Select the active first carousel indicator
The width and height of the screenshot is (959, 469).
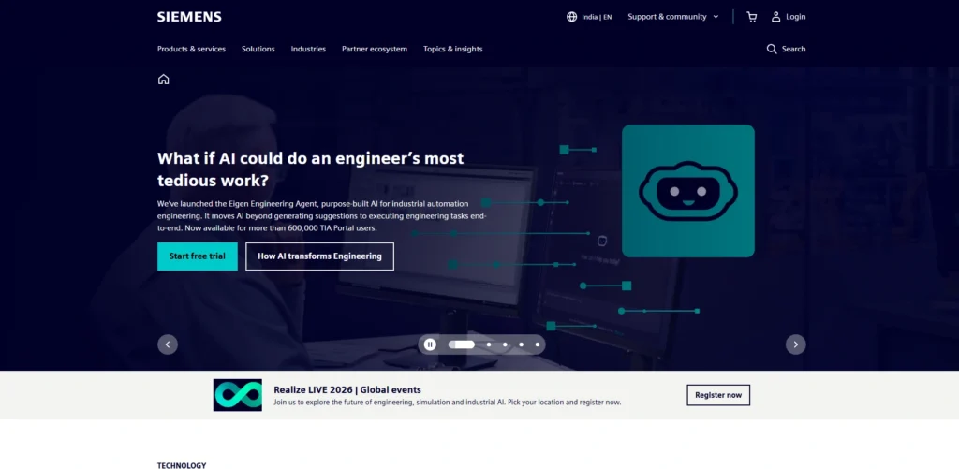click(x=461, y=344)
